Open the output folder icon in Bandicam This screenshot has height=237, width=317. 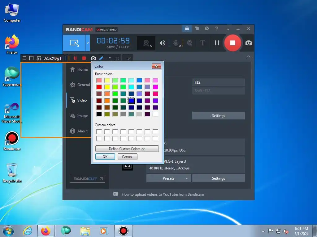click(x=197, y=29)
